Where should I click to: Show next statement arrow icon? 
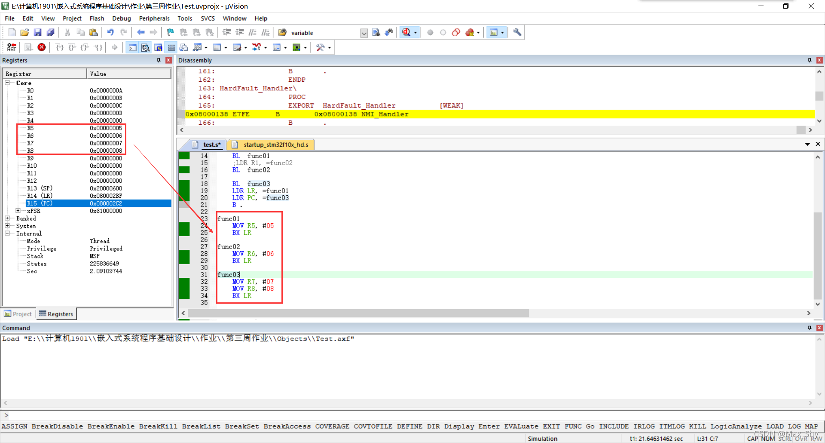(x=115, y=47)
